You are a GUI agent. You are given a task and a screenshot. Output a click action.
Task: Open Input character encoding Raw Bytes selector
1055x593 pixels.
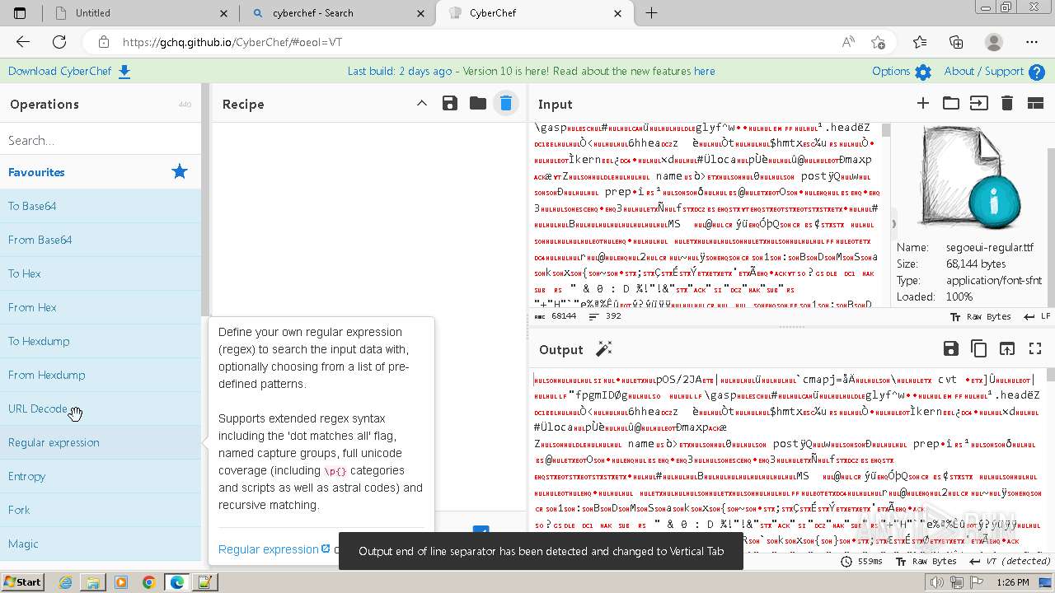981,316
